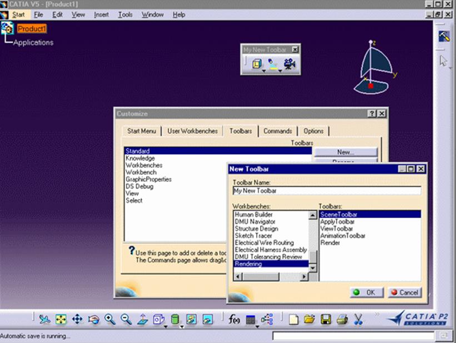Viewport: 459px width, 343px height.
Task: Expand dropdown arrow under green cylinder icon
Action: coord(182,326)
